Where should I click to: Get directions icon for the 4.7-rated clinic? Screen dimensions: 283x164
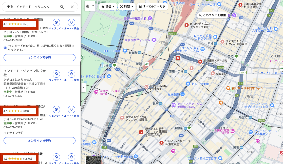click(71, 157)
